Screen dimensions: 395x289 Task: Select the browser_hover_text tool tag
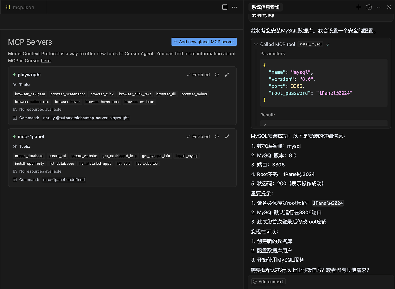[x=102, y=102]
